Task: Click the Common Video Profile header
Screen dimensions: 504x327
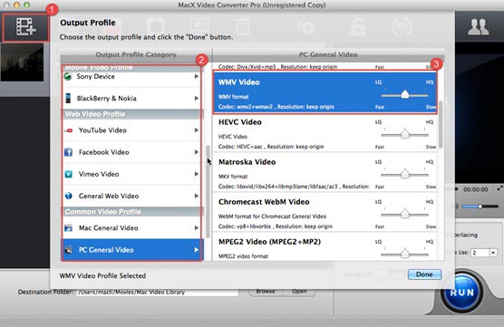Action: 131,212
